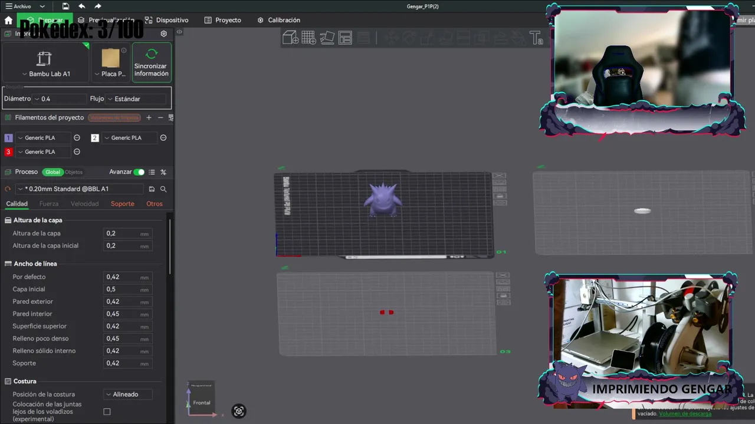This screenshot has height=424, width=755.
Task: Click the reset process preset icon
Action: pos(8,189)
